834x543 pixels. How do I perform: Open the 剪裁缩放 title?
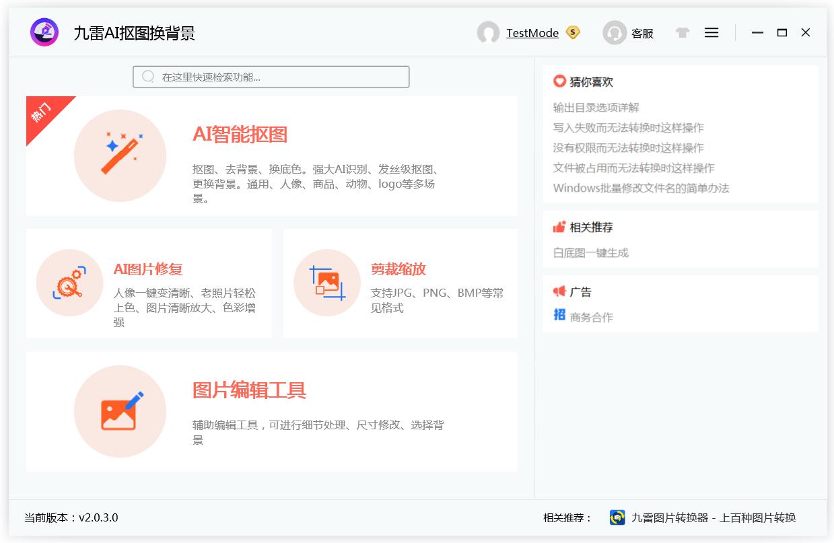pyautogui.click(x=398, y=269)
